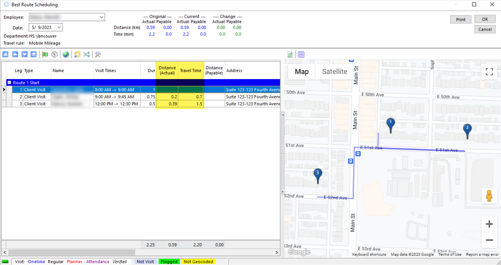Select the Map tab
This screenshot has width=501, height=265.
(301, 72)
